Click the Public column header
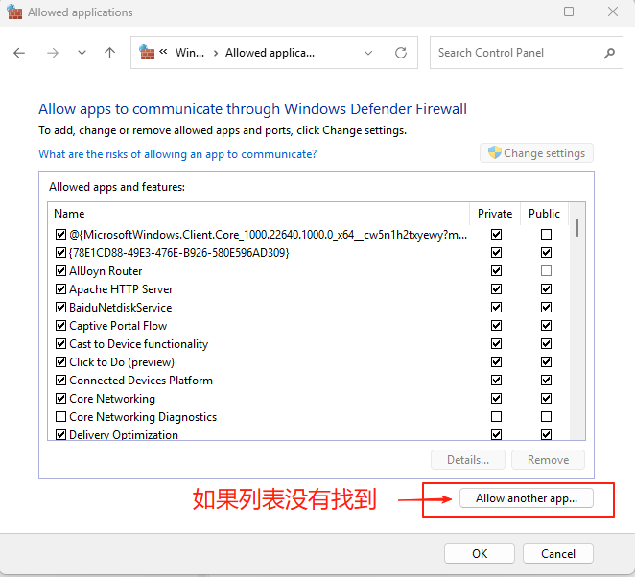Screen dimensions: 635x577 tap(544, 214)
